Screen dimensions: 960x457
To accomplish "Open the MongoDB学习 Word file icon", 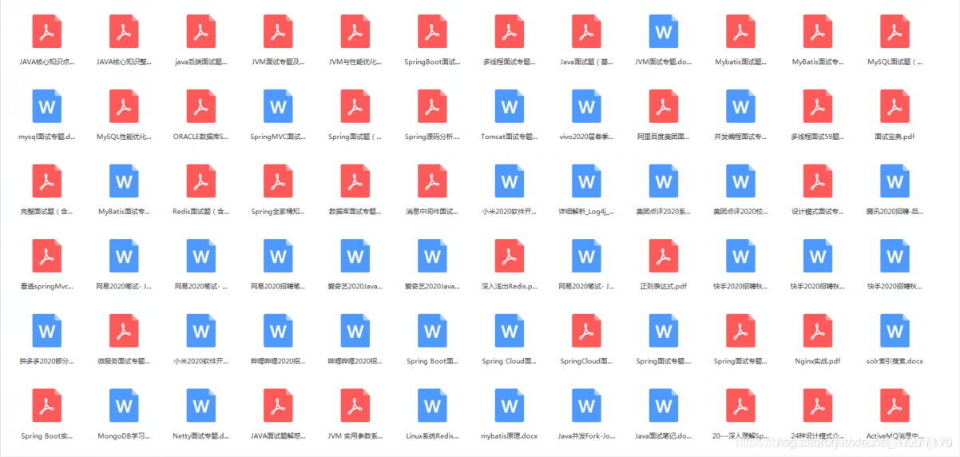I will coord(124,406).
